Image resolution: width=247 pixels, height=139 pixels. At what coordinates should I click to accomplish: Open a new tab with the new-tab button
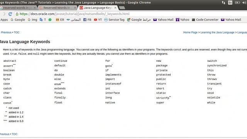122,8
